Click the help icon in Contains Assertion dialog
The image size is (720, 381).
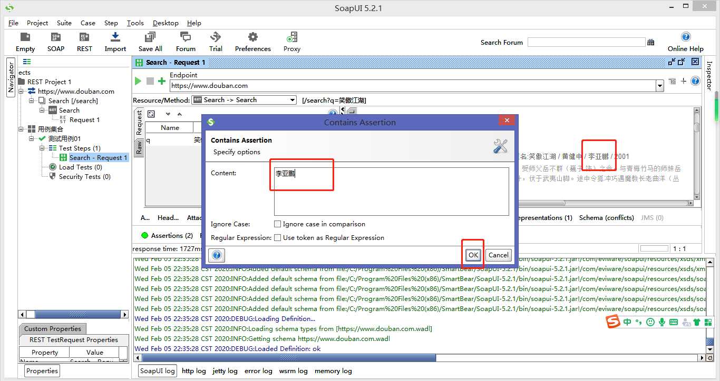point(217,255)
